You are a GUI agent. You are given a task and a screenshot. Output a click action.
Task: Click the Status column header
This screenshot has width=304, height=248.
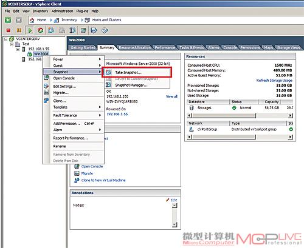pyautogui.click(x=244, y=102)
